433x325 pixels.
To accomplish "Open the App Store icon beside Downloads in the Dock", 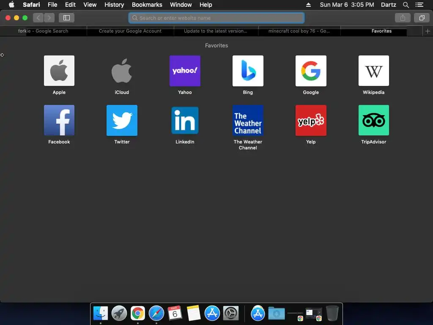I will pyautogui.click(x=258, y=313).
